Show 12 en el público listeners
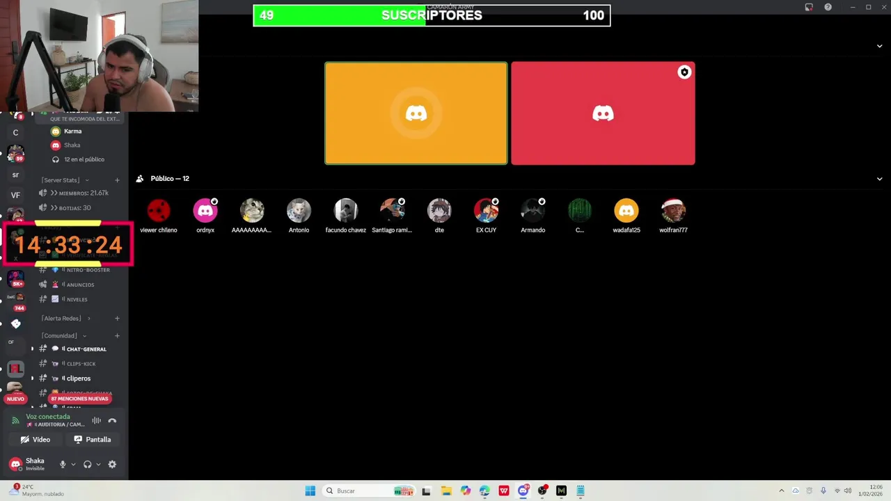 [79, 159]
